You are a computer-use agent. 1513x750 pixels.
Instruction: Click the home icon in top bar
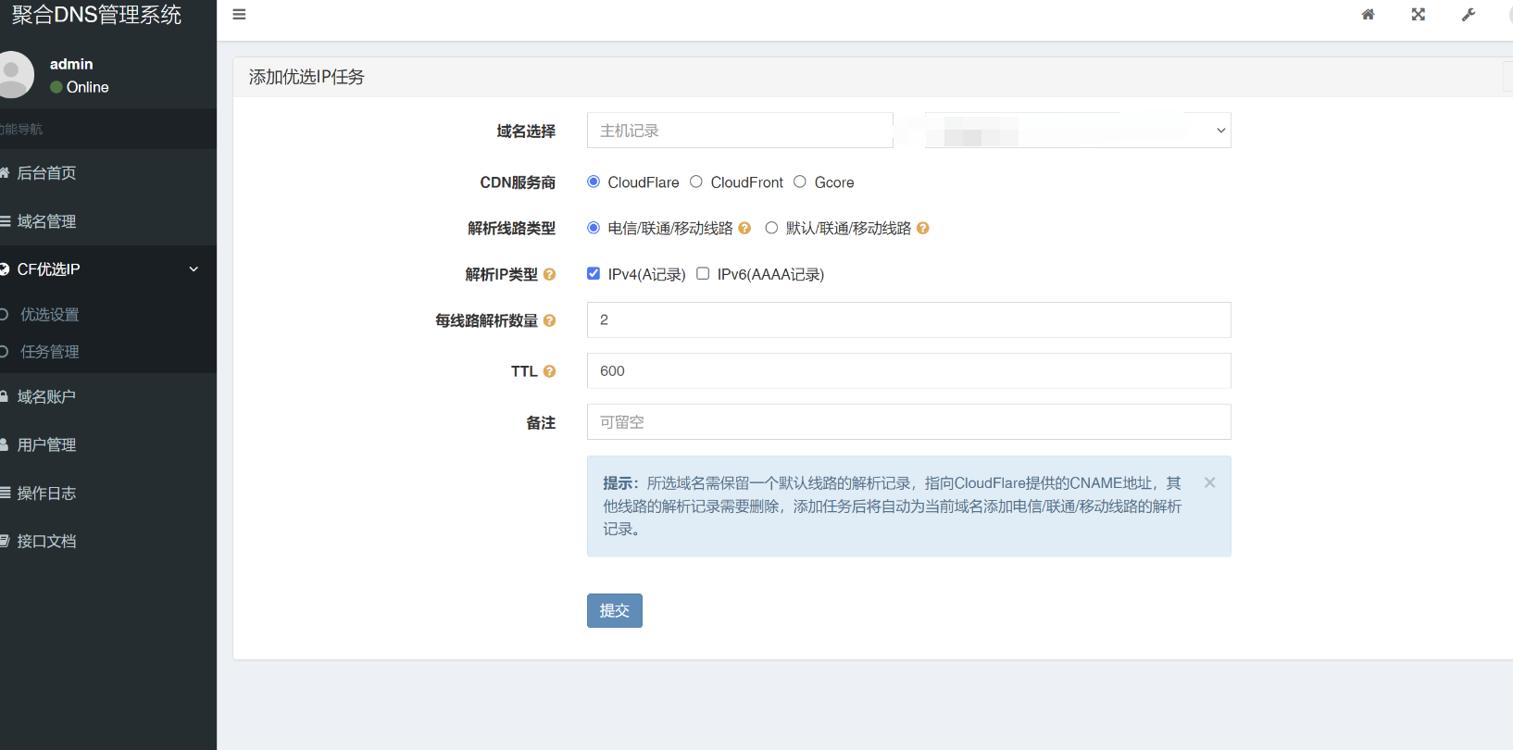click(1368, 15)
